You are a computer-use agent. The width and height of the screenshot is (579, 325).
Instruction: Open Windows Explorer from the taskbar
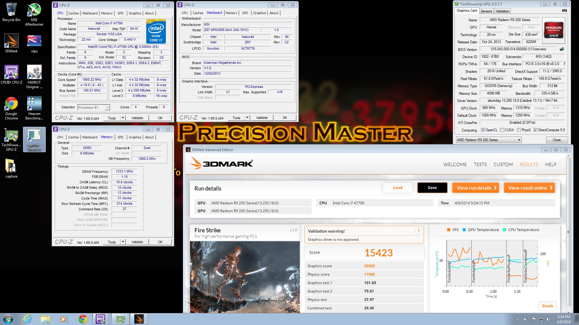(46, 319)
